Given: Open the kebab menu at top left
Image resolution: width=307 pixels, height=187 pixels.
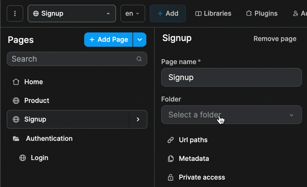Looking at the screenshot, I should tap(15, 13).
